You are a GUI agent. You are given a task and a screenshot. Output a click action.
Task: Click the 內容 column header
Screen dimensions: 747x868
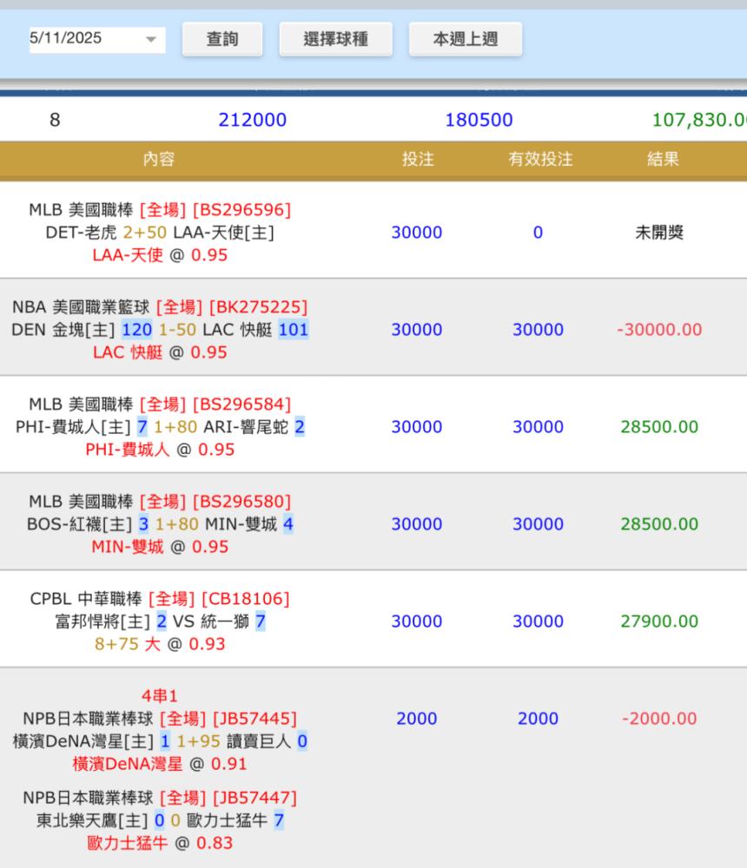click(159, 160)
